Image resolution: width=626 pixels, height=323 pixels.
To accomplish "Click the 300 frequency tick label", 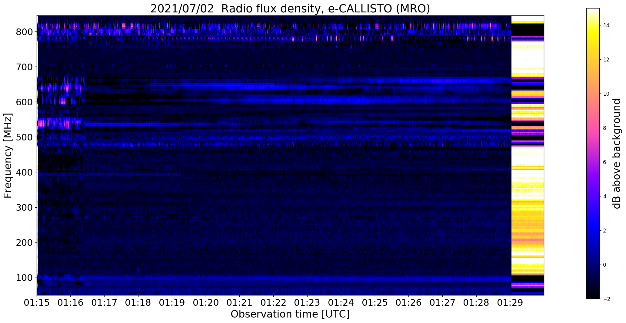I will (24, 207).
